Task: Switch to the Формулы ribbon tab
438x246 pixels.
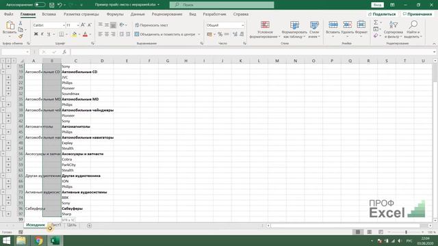Action: point(115,14)
